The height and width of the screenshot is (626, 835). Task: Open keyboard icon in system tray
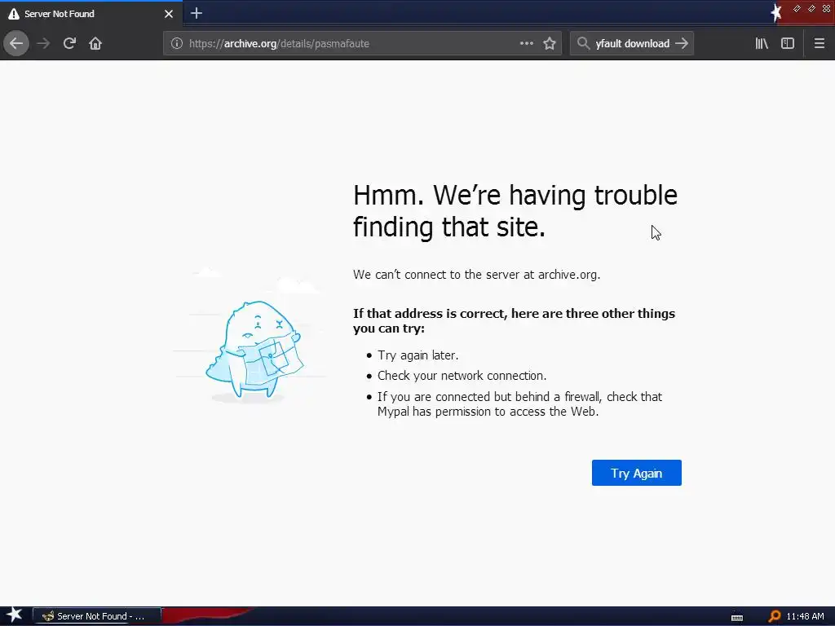click(737, 617)
